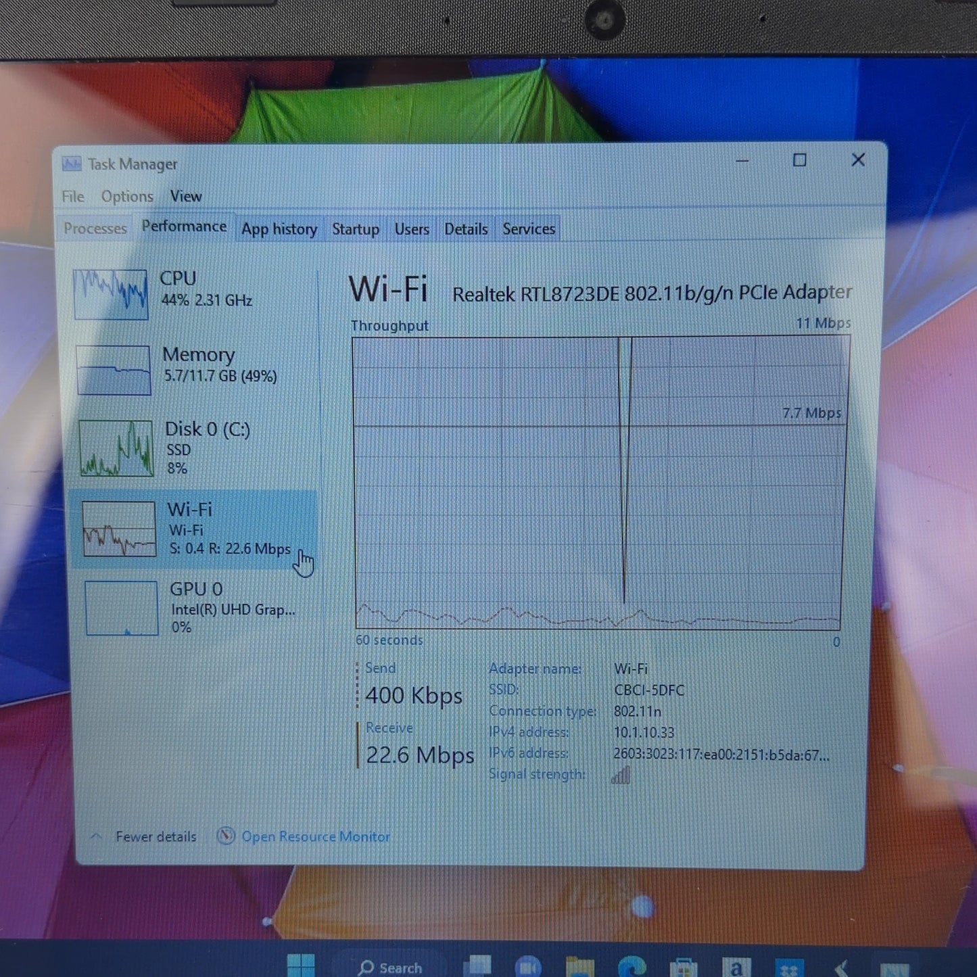977x977 pixels.
Task: Click the 44% 2.31 GHz CPU text
Action: click(x=207, y=300)
